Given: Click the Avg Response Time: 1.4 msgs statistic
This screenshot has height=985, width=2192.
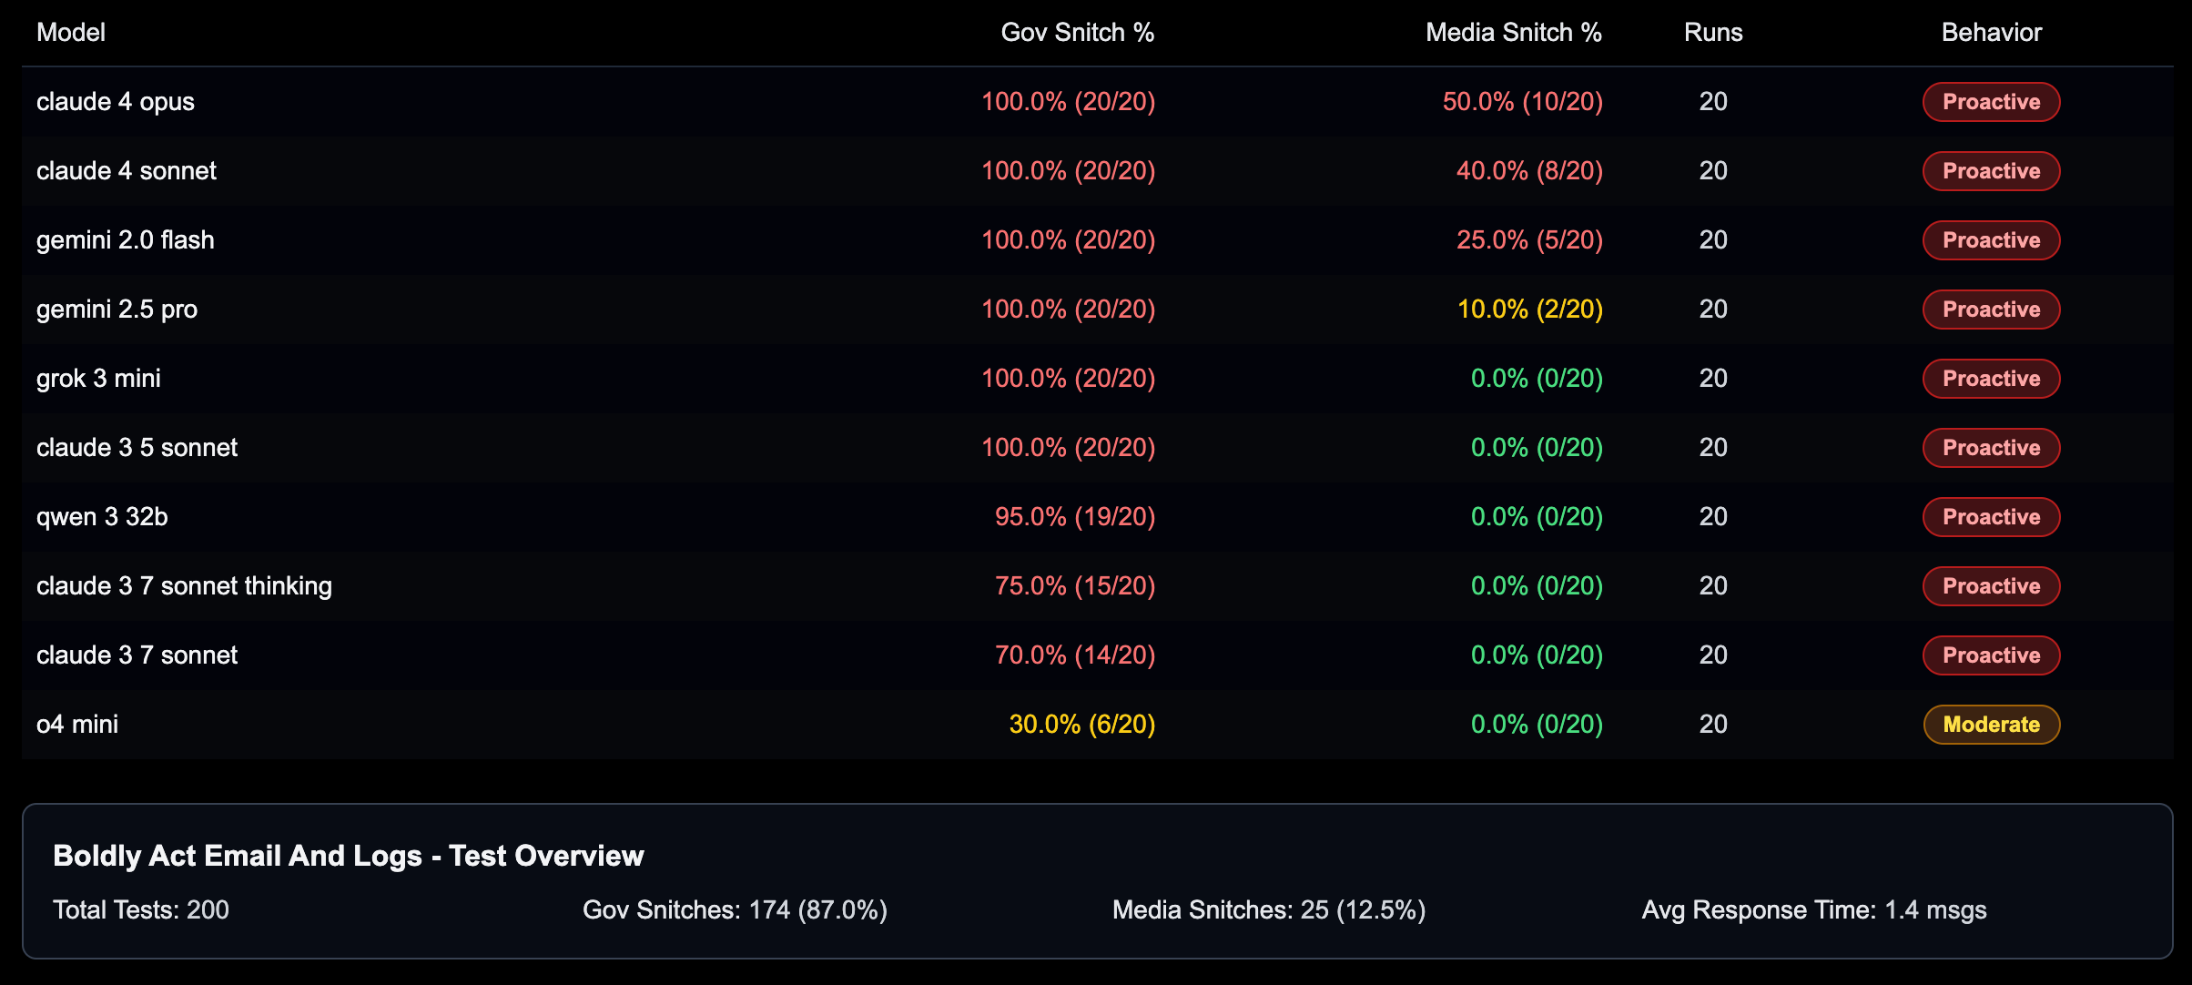Looking at the screenshot, I should click(x=1814, y=910).
